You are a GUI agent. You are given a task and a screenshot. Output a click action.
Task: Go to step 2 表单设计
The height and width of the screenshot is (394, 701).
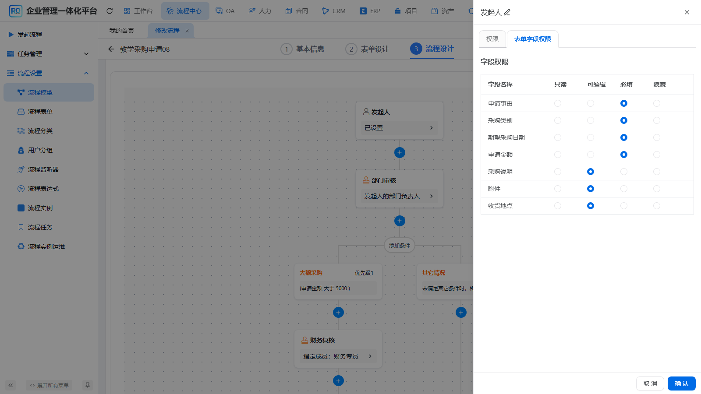[367, 49]
